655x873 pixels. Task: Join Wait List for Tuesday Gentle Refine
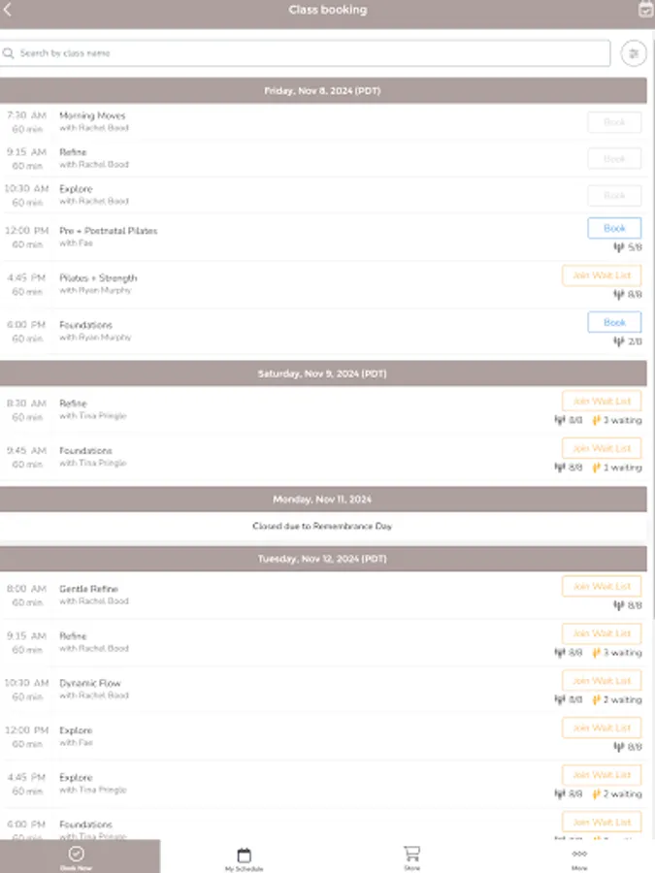click(x=601, y=586)
